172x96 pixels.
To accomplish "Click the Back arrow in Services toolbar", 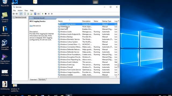I will point(14,14).
